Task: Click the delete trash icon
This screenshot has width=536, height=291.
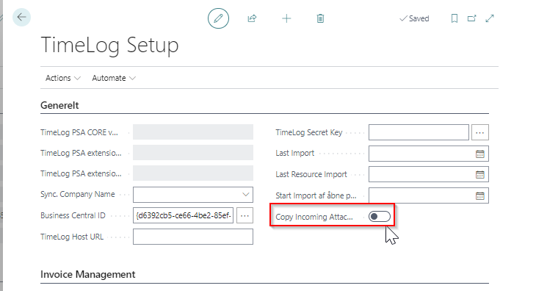Action: (x=320, y=18)
